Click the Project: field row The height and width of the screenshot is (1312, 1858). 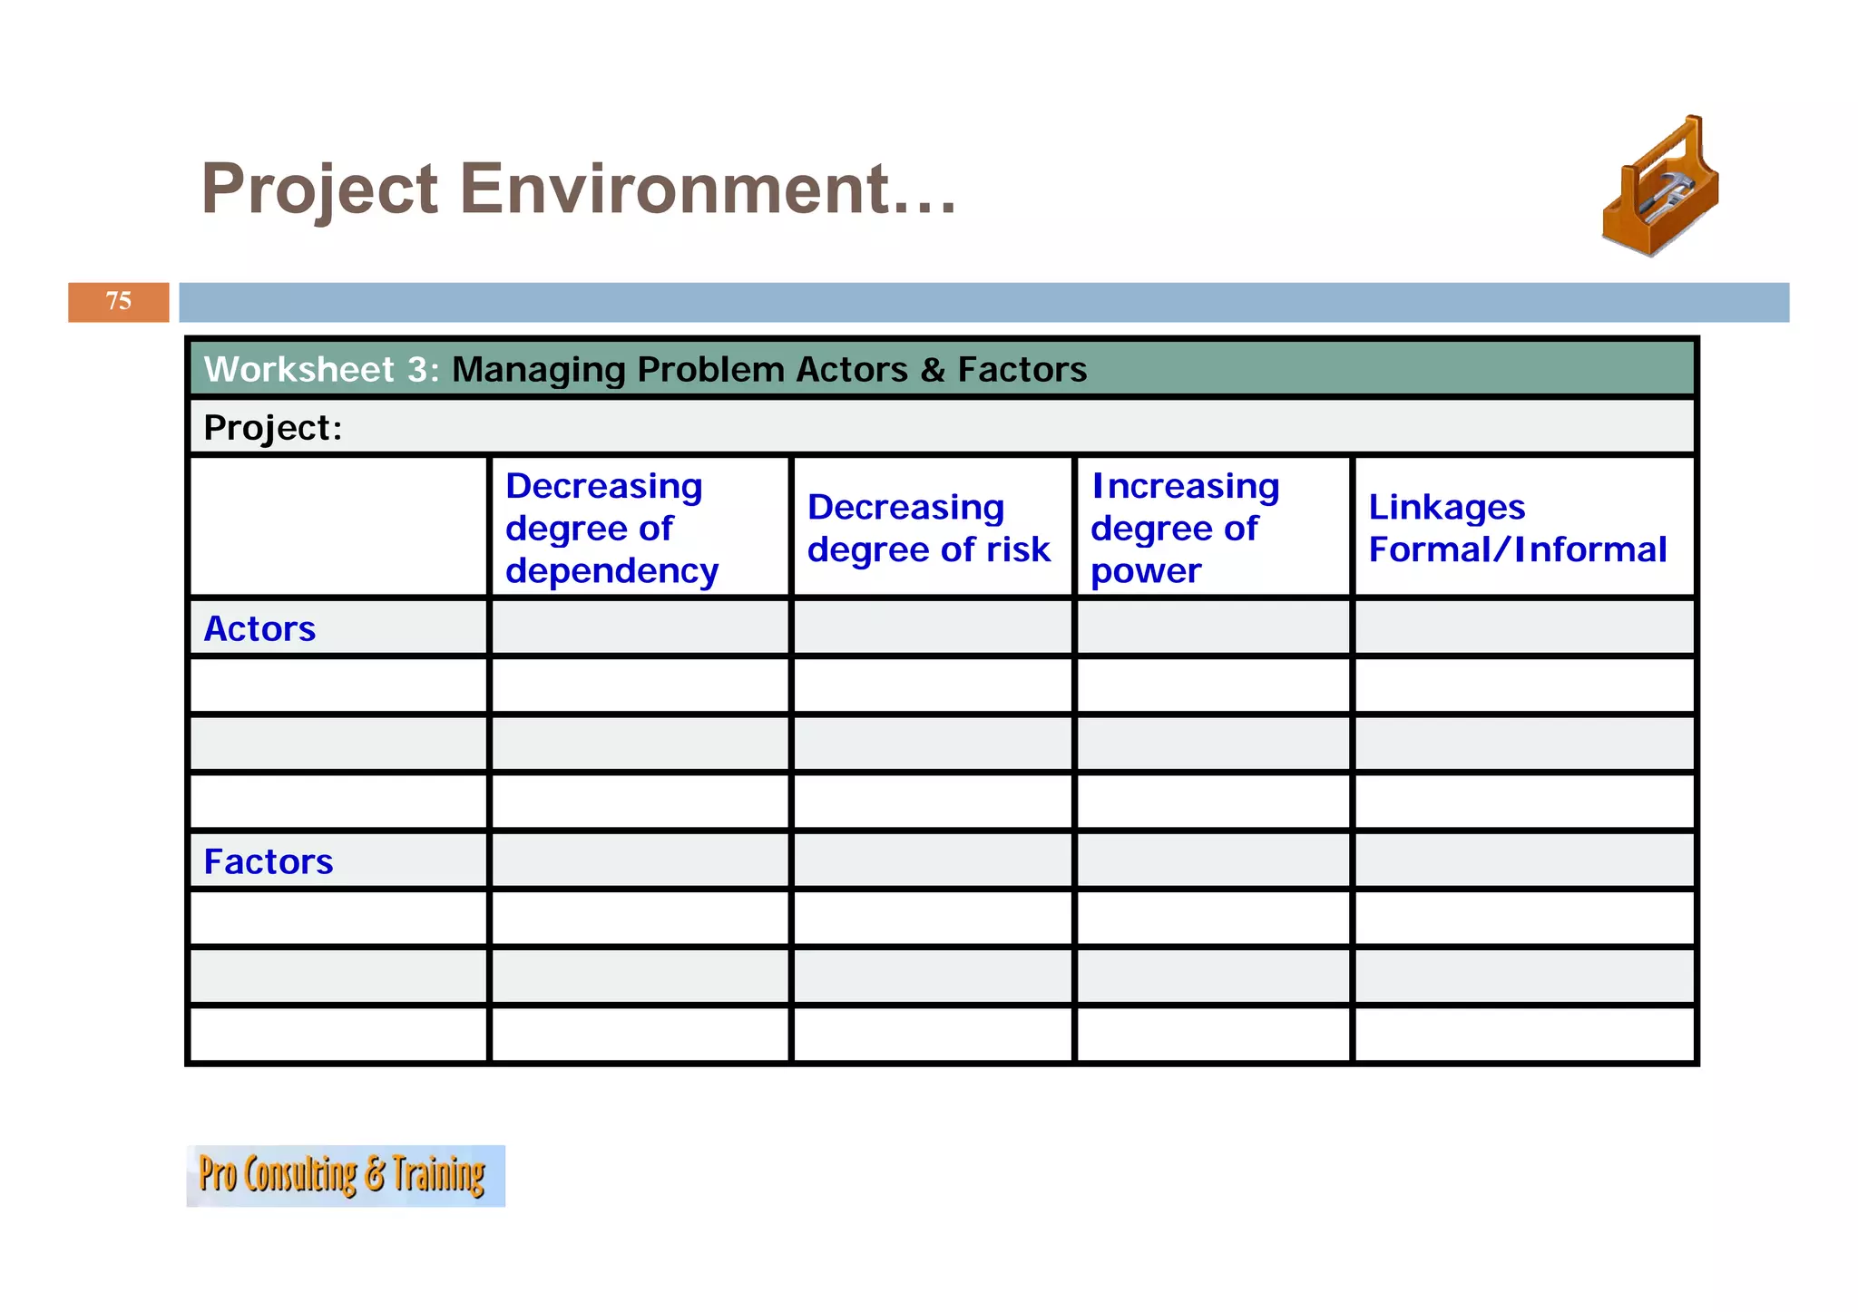[942, 427]
